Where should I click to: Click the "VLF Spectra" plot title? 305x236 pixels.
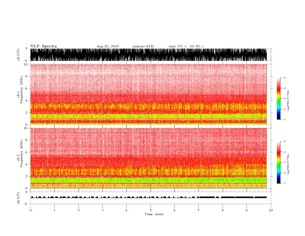pyautogui.click(x=44, y=46)
